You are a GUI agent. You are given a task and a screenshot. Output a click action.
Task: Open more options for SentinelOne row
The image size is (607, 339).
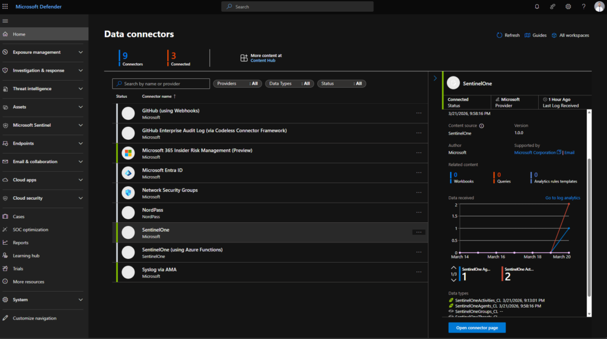pos(418,232)
